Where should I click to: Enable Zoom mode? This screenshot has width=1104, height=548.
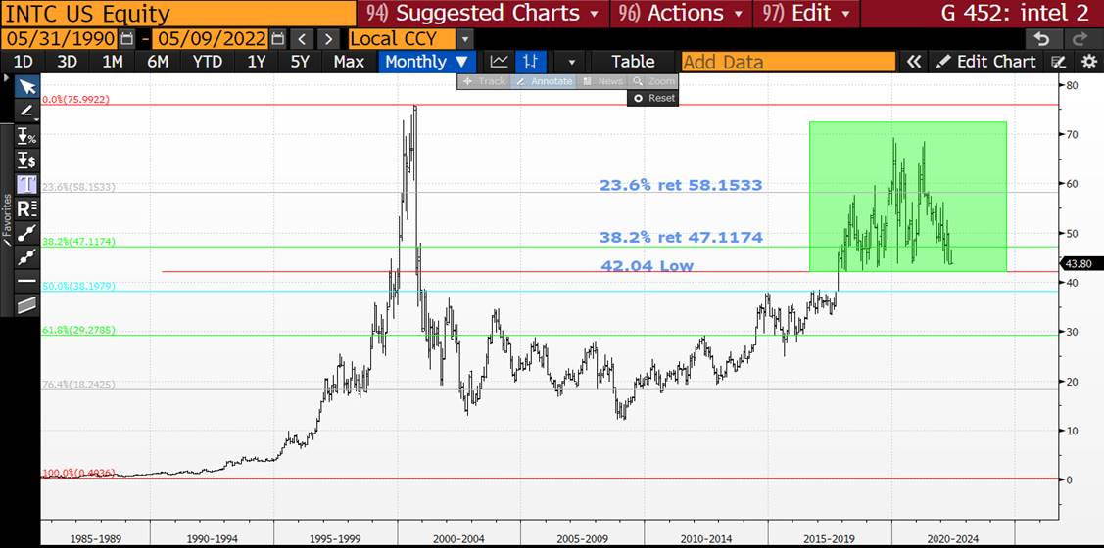pos(652,81)
